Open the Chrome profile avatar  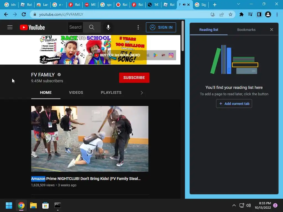pos(268,14)
